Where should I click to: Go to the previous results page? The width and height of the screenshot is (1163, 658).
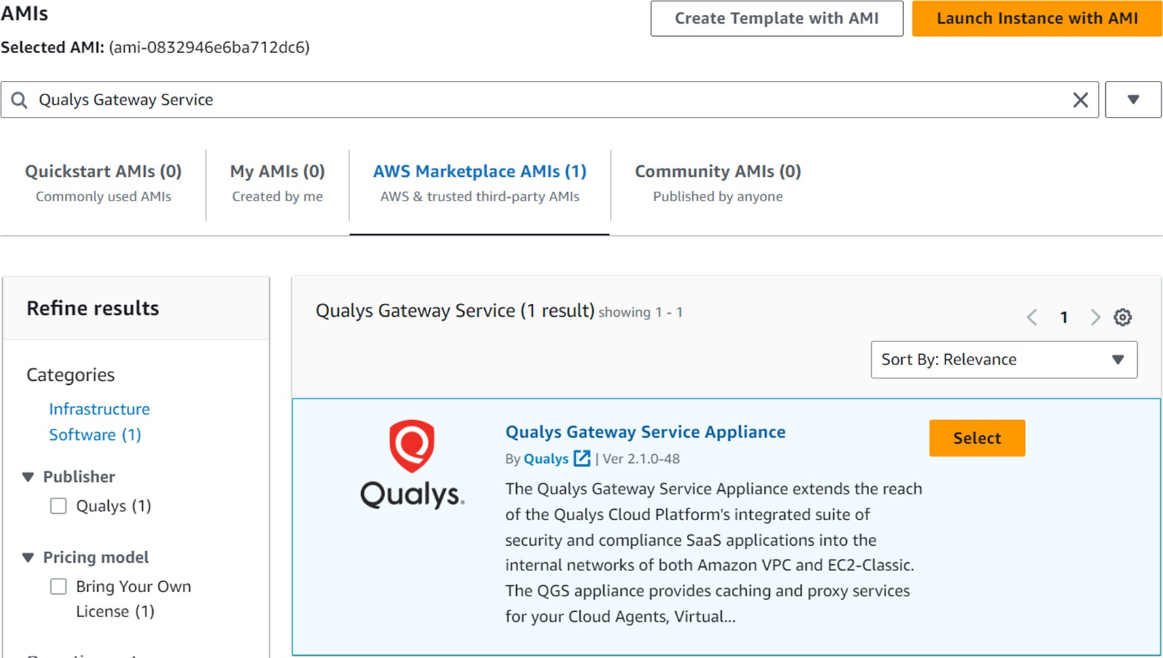1032,317
